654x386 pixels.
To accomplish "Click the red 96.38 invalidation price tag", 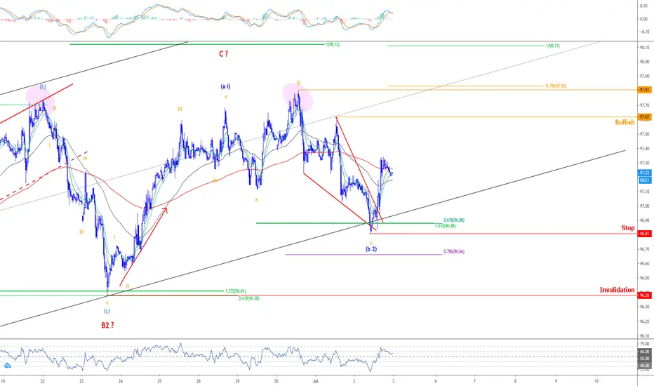I will pos(644,295).
